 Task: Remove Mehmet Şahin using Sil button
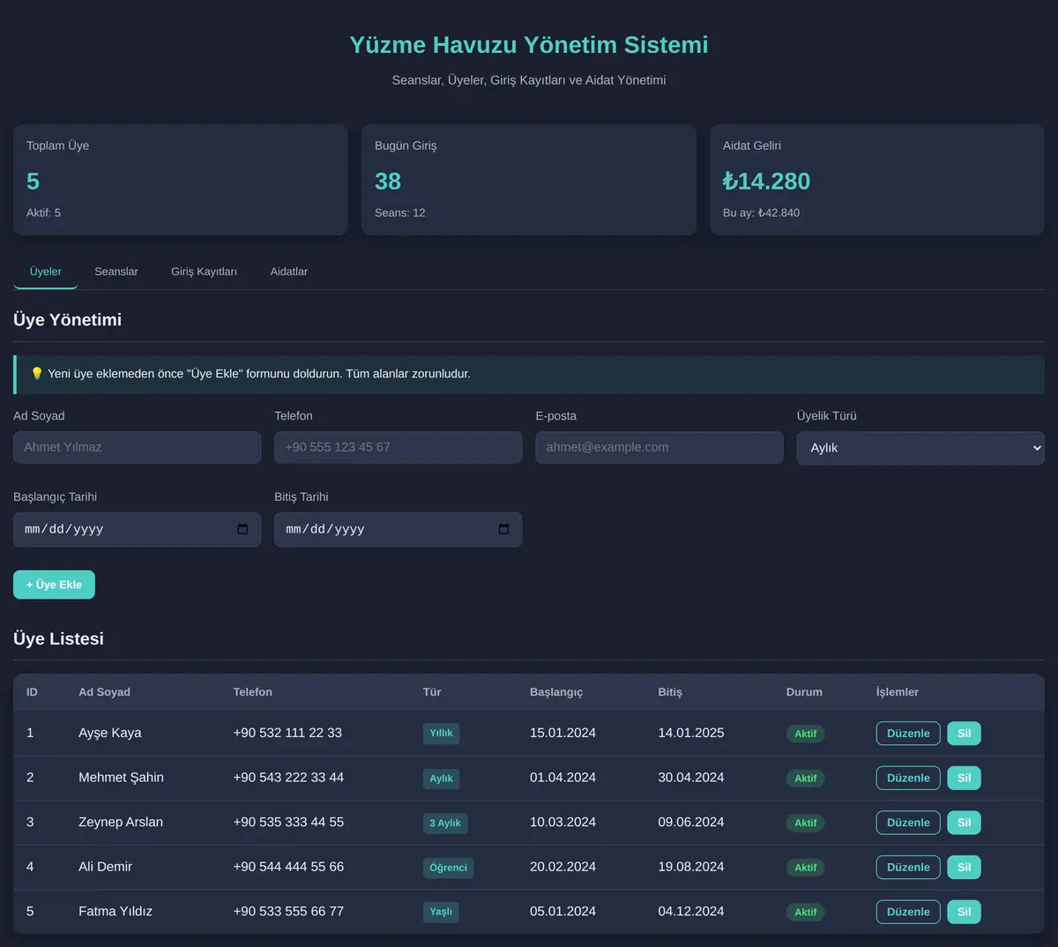pos(964,778)
